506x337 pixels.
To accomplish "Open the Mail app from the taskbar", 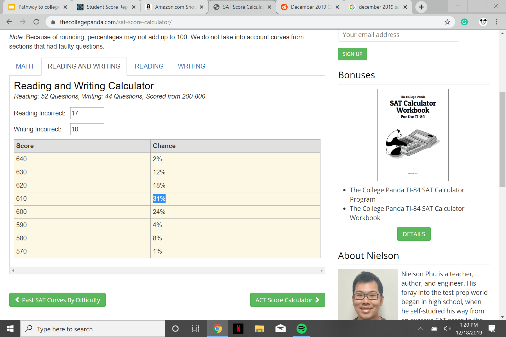I will click(280, 329).
